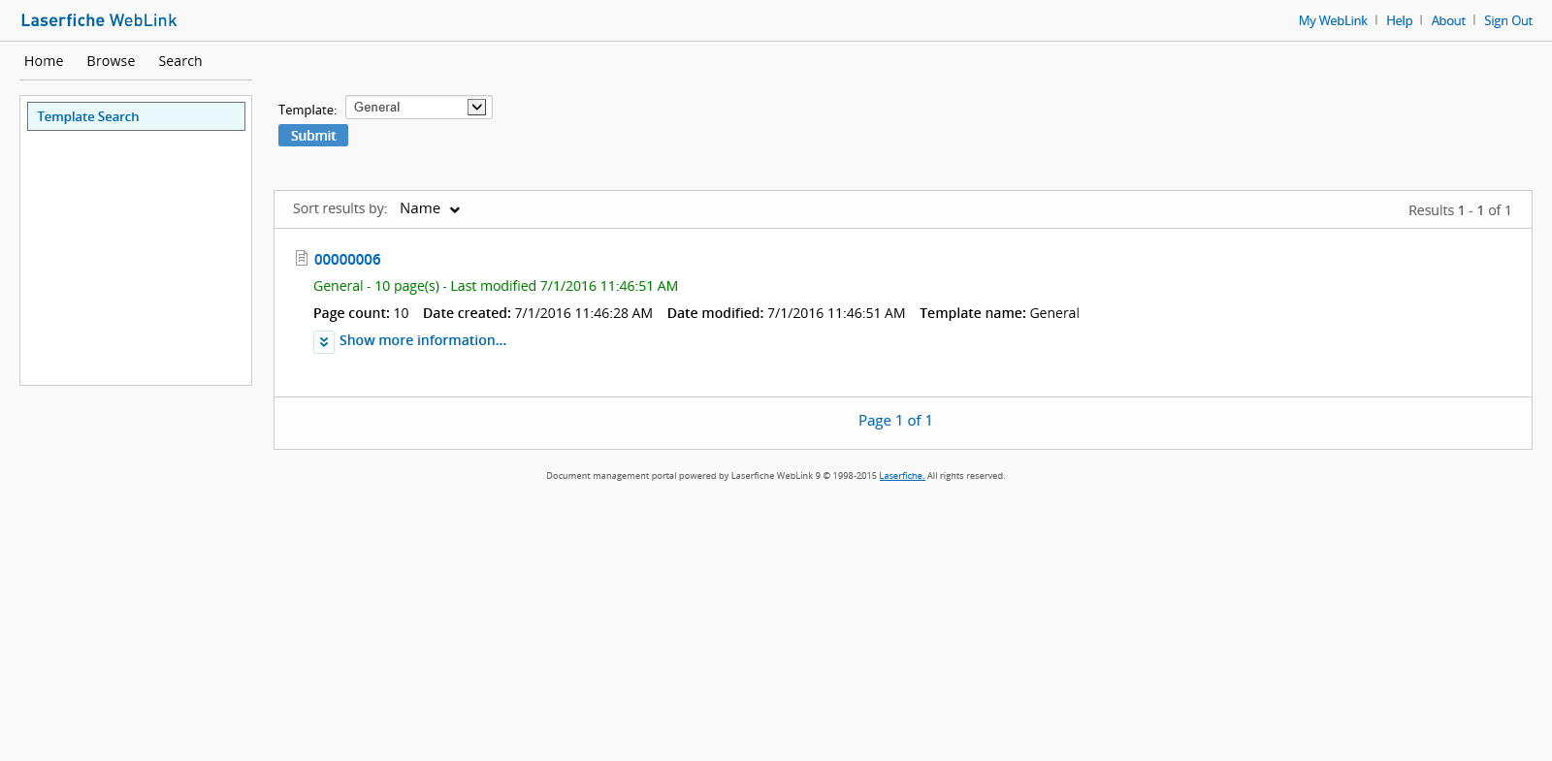Click the Results 1 - 1 of 1 text

[1459, 210]
